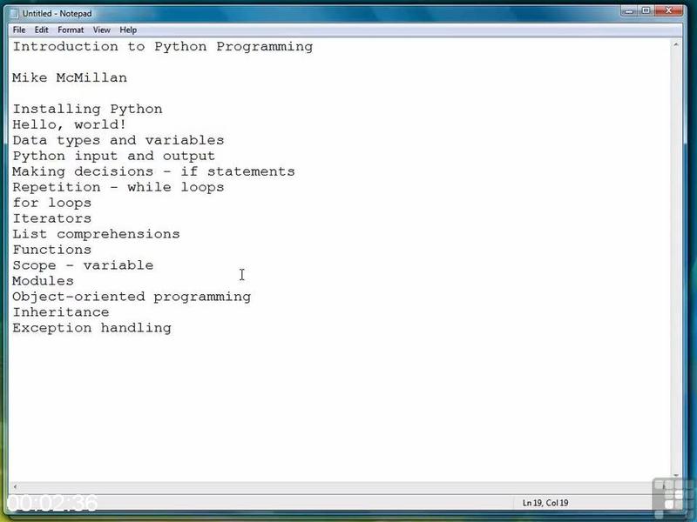
Task: Click 'Making decisions - if statements' line
Action: (x=154, y=171)
